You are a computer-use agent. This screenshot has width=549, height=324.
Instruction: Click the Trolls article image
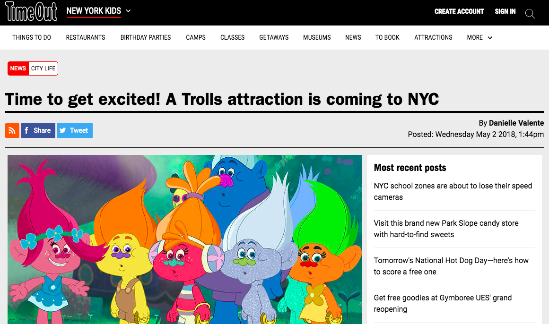pyautogui.click(x=185, y=239)
